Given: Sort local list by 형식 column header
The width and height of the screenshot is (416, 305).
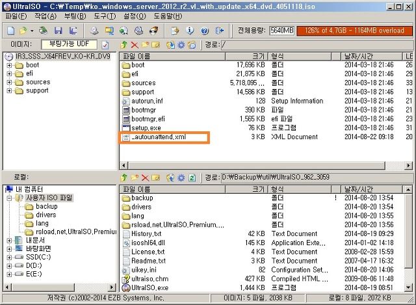Looking at the screenshot, I should [300, 189].
